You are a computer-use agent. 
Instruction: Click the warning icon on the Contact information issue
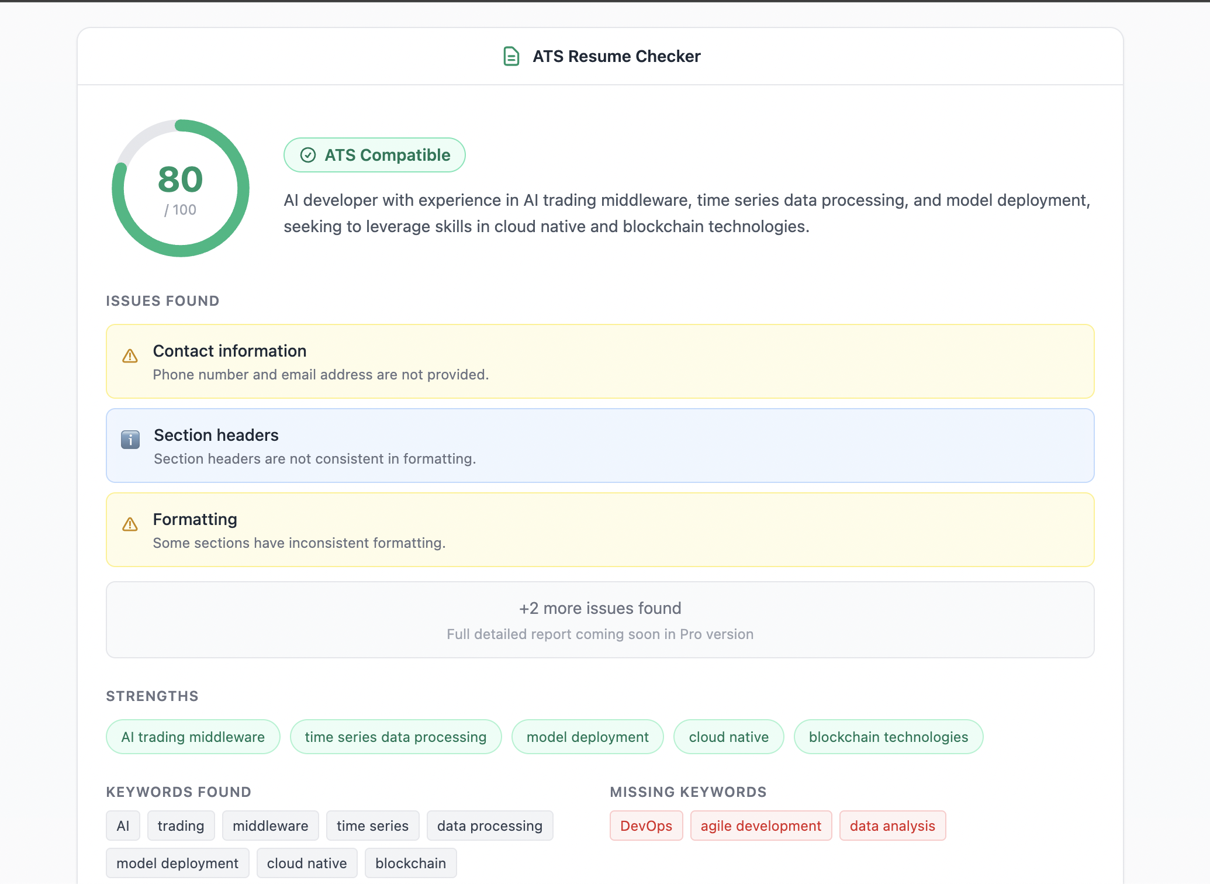coord(130,356)
